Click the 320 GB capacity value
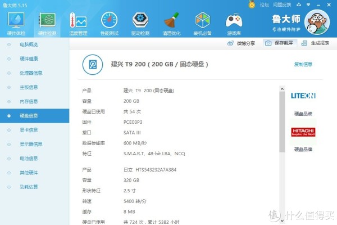 (131, 180)
